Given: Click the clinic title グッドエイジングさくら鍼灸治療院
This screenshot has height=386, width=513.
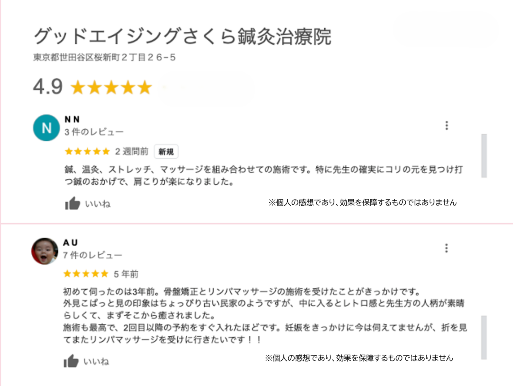Looking at the screenshot, I should 182,36.
